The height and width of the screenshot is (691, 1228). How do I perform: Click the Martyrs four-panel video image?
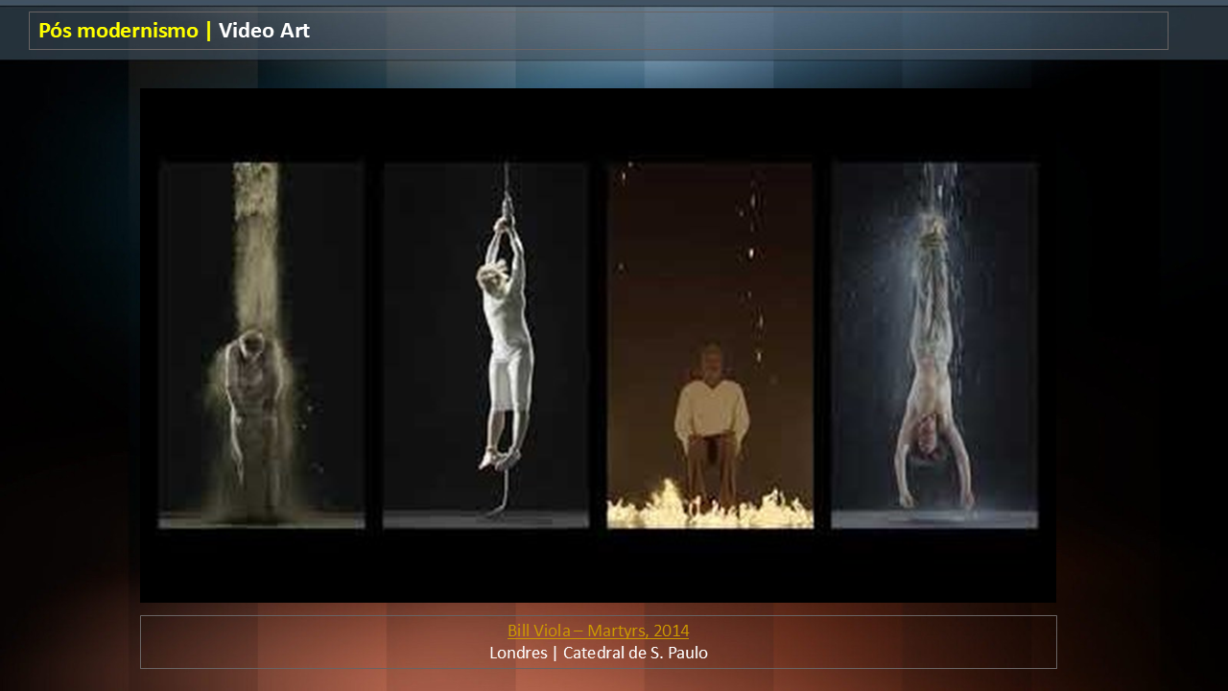click(598, 345)
